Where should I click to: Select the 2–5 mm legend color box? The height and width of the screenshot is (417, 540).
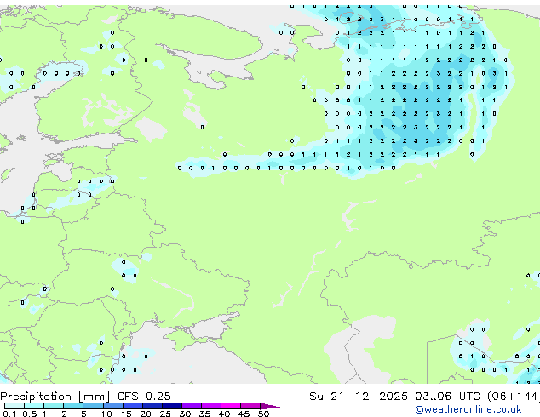point(73,406)
